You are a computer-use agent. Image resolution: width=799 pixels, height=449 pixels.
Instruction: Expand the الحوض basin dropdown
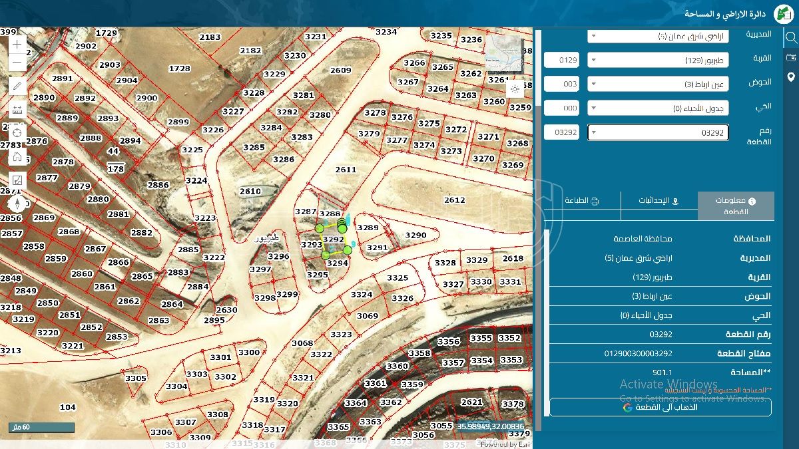(658, 84)
